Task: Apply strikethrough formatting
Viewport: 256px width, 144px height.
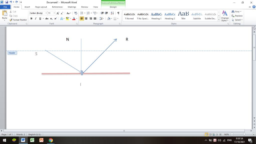Action: 47,18
